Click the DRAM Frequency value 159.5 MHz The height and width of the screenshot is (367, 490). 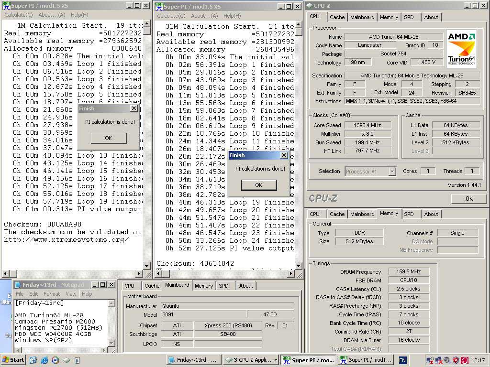(x=409, y=271)
